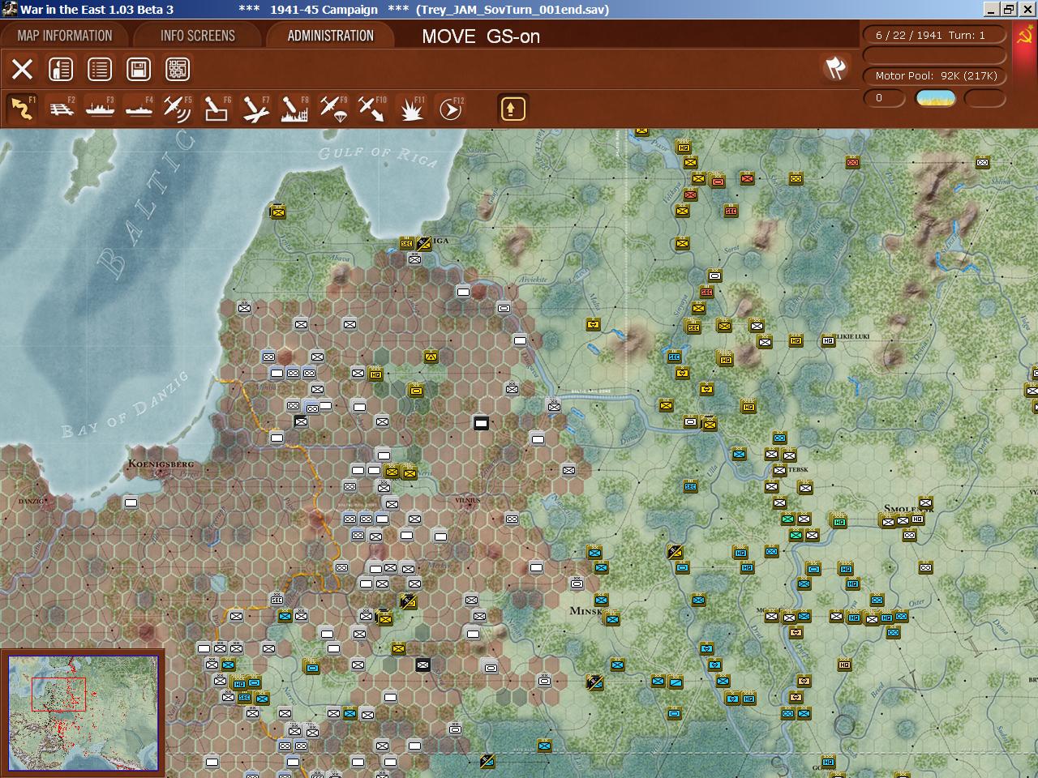Screen dimensions: 1038x778
Task: Select the F11 explosion icon
Action: coord(412,109)
